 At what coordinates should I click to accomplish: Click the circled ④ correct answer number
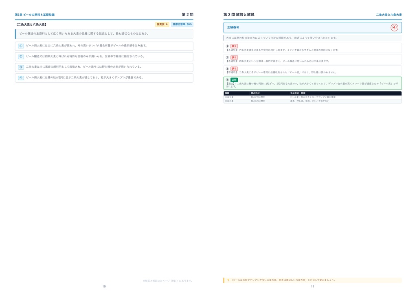click(394, 27)
